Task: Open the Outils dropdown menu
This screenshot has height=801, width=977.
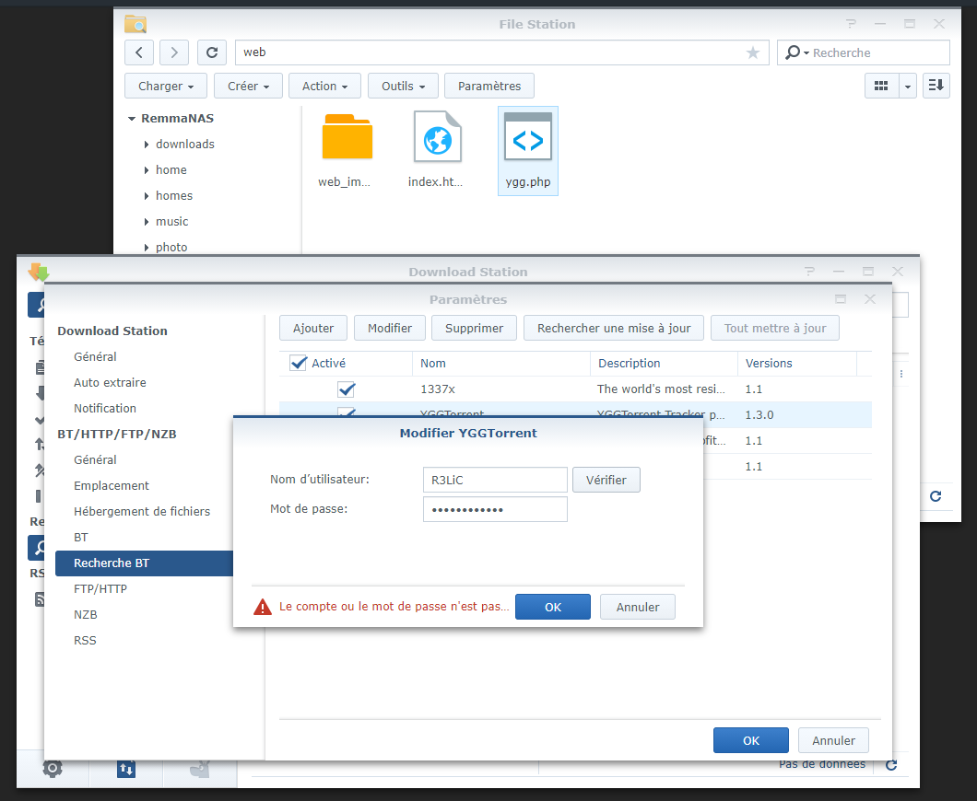Action: coord(403,86)
